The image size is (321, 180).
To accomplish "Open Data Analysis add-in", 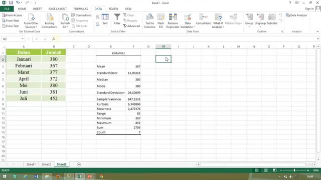I will [296, 15].
